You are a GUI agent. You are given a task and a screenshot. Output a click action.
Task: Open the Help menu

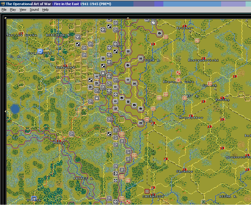coord(45,10)
